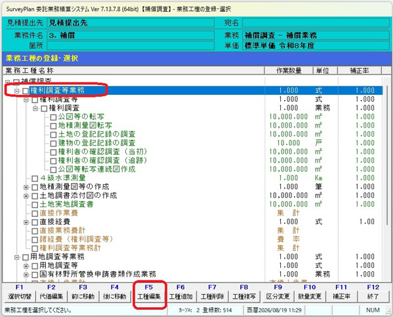Click F10 数量変更 button

(x=310, y=297)
